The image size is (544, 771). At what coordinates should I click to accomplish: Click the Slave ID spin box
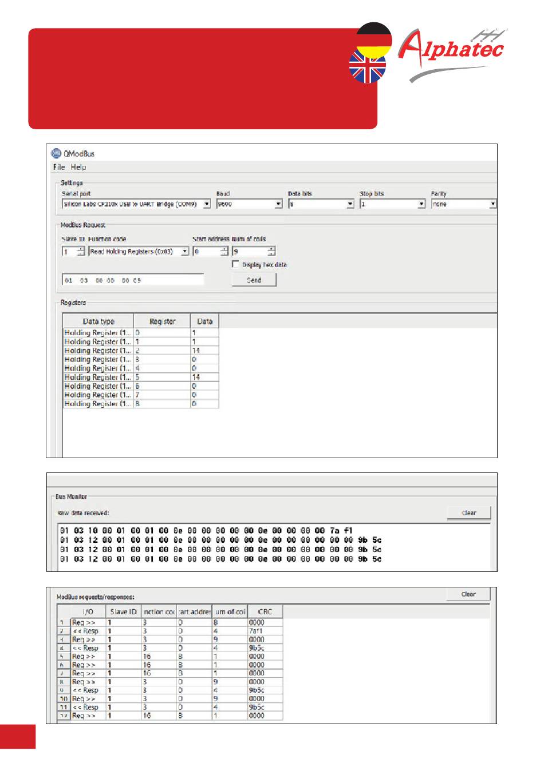point(73,252)
